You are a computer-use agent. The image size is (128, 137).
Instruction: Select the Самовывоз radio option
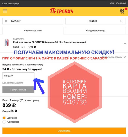[4, 122]
